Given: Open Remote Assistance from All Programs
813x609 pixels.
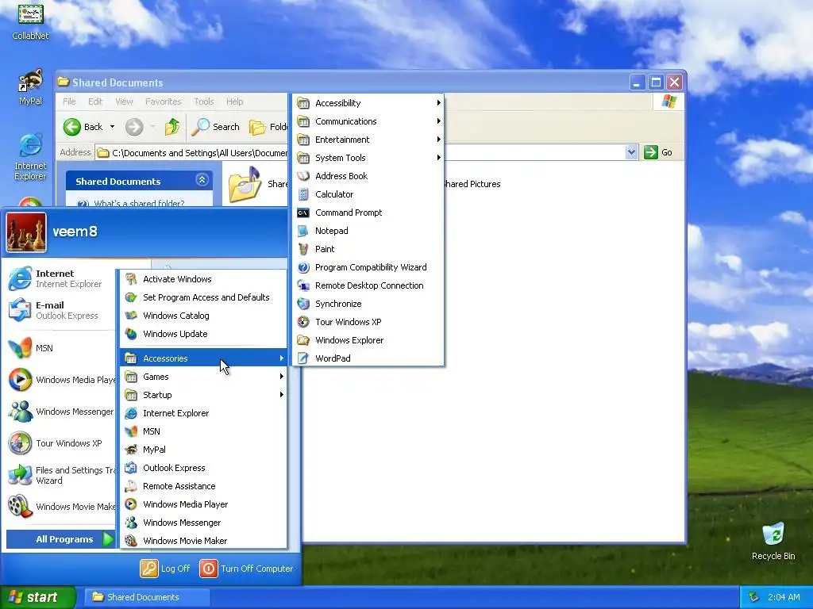Looking at the screenshot, I should click(203, 486).
